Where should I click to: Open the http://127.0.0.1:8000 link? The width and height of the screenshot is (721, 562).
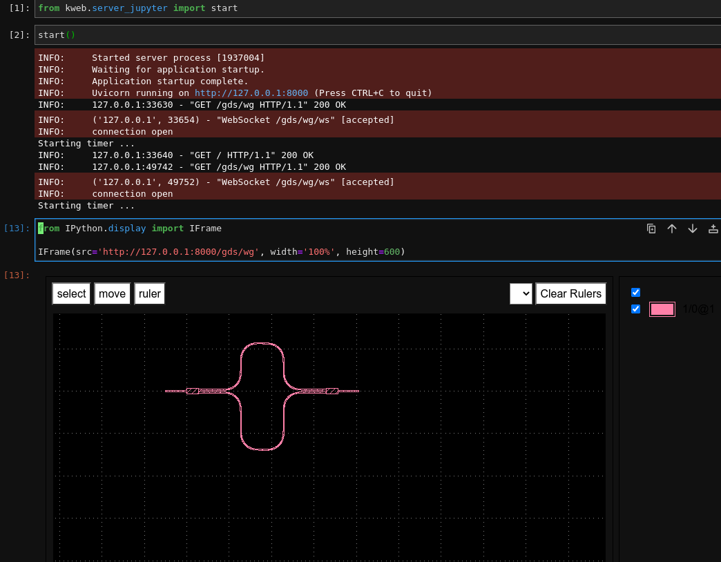(x=251, y=93)
